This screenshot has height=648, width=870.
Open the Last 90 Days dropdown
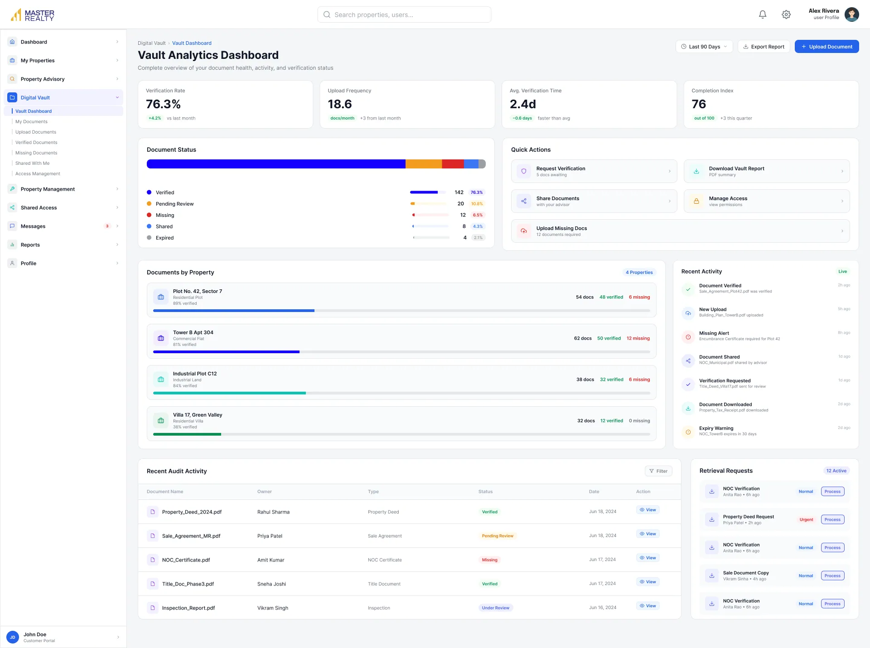coord(704,47)
